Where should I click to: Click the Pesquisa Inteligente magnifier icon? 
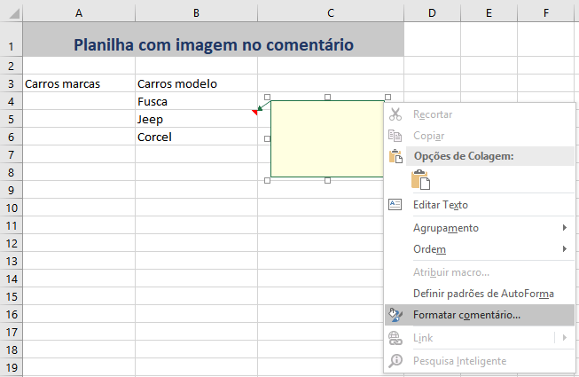[x=395, y=361]
